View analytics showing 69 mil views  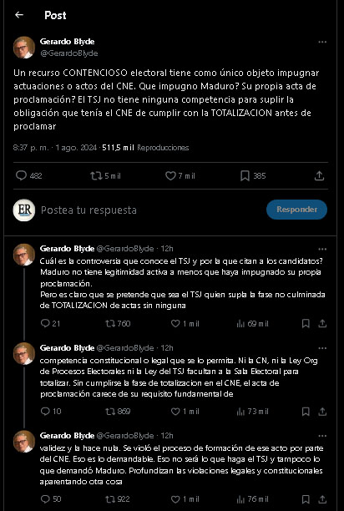point(252,324)
